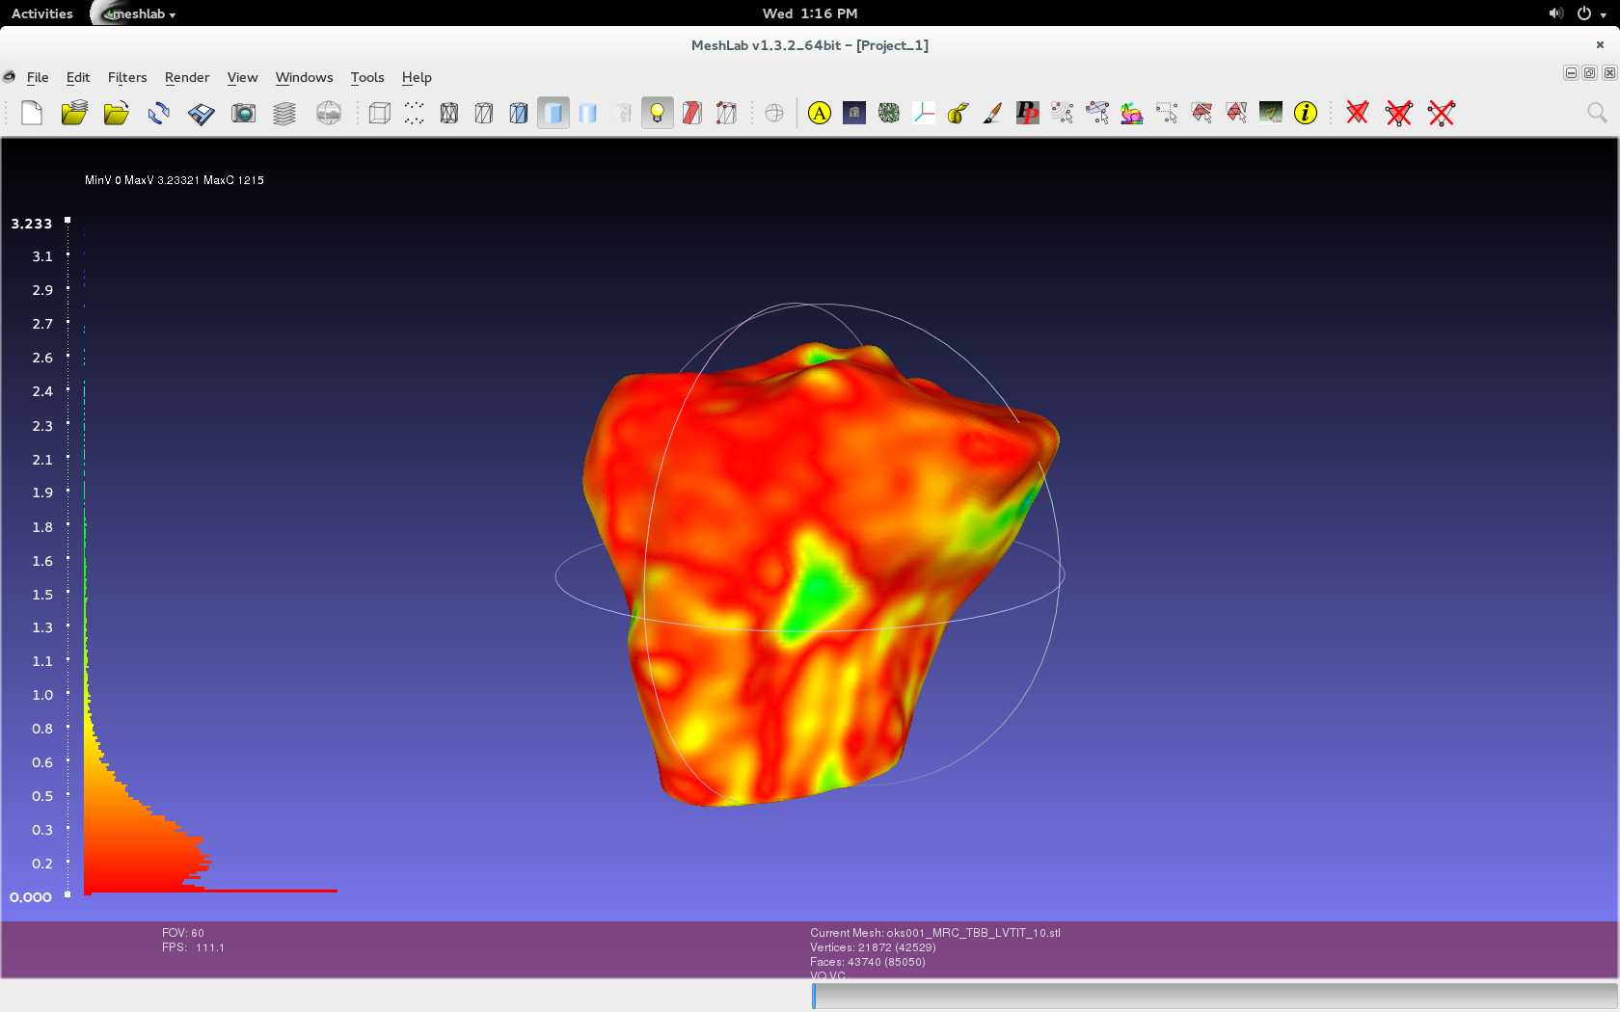Viewport: 1620px width, 1012px height.
Task: Open the Render menu
Action: click(x=187, y=77)
